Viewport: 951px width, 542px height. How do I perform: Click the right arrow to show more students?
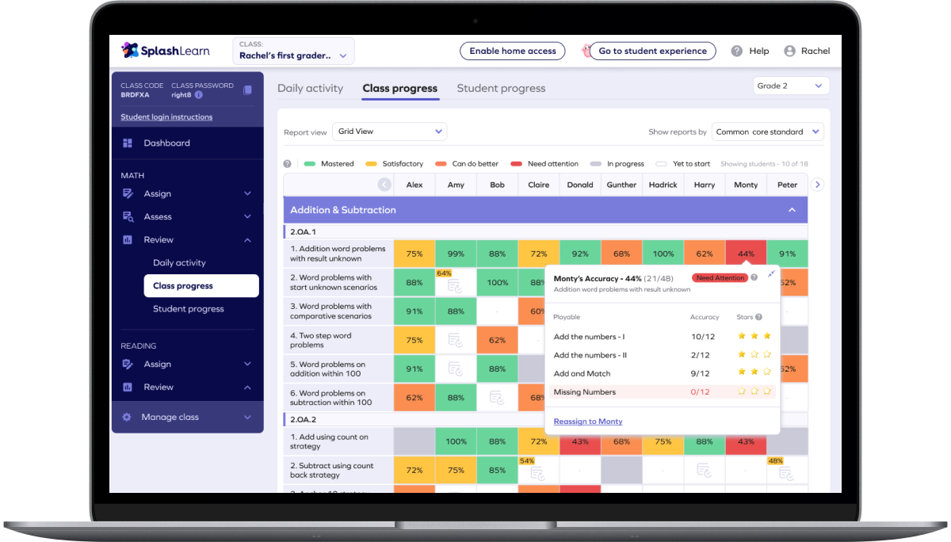818,184
